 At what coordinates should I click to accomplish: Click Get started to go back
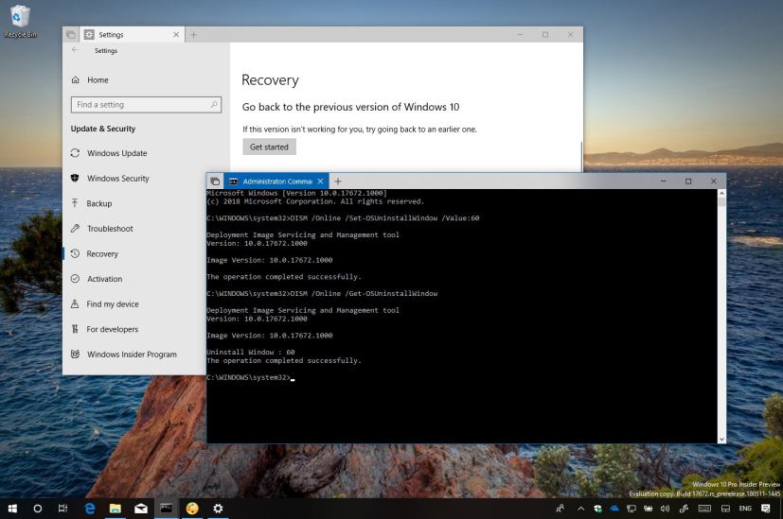[269, 147]
